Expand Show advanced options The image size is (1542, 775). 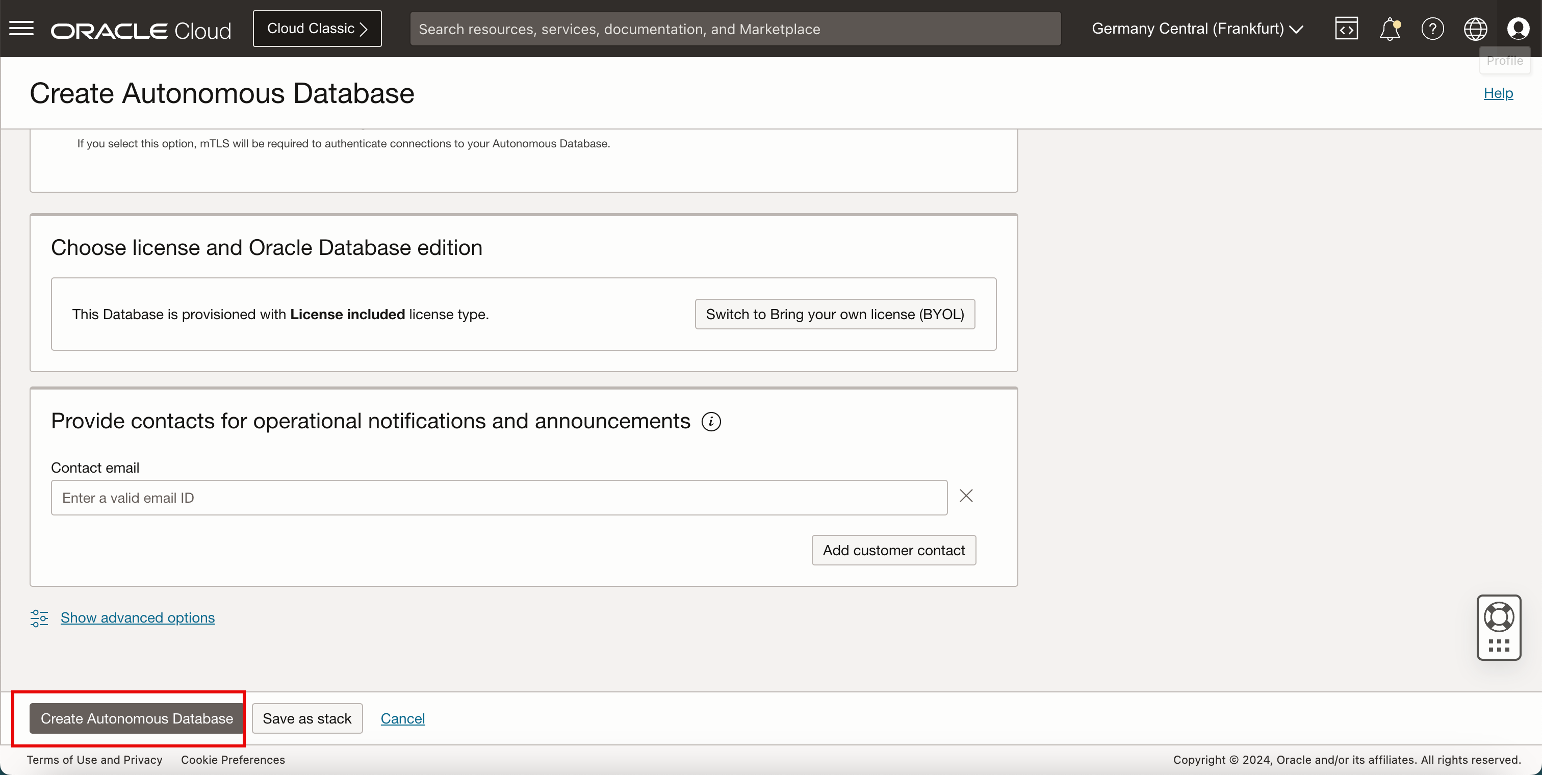point(138,617)
